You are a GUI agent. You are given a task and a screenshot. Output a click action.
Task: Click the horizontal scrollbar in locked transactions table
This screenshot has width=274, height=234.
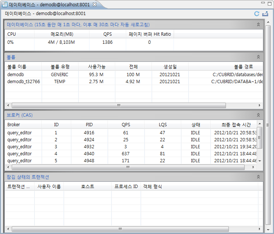[118, 229]
